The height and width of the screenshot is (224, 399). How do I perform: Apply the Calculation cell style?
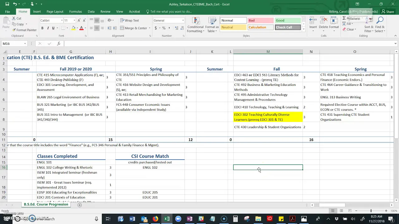click(x=260, y=27)
